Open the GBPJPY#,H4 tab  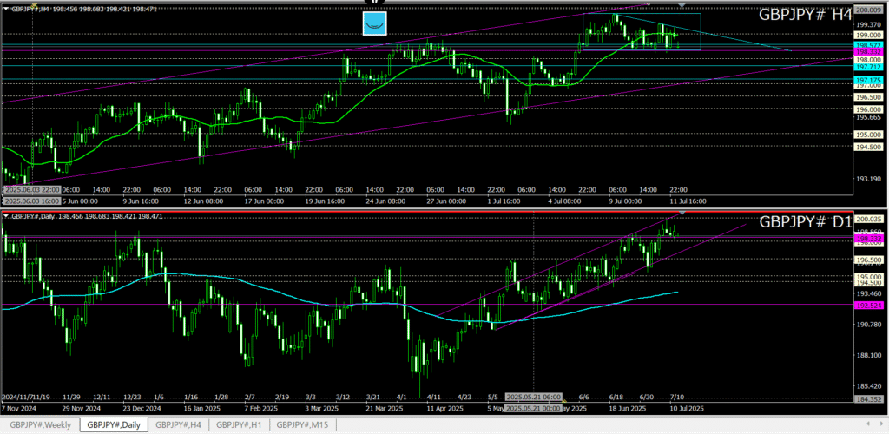tap(178, 425)
